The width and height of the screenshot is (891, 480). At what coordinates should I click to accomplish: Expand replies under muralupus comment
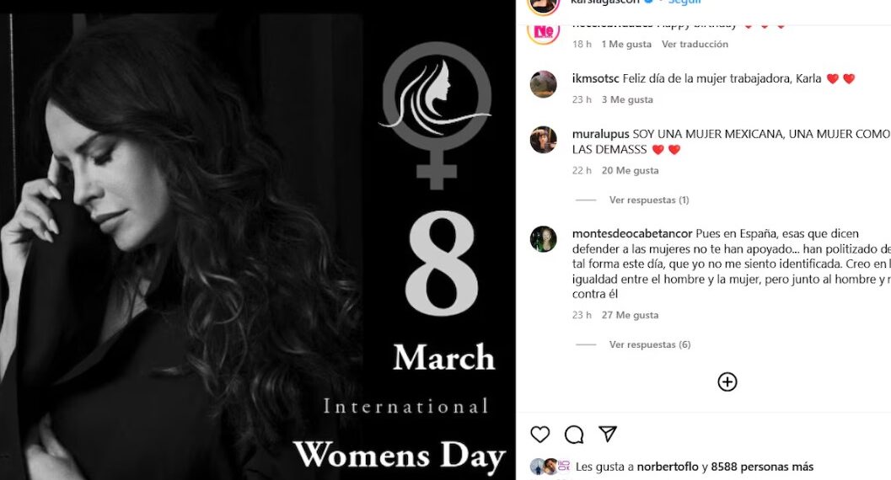point(649,200)
